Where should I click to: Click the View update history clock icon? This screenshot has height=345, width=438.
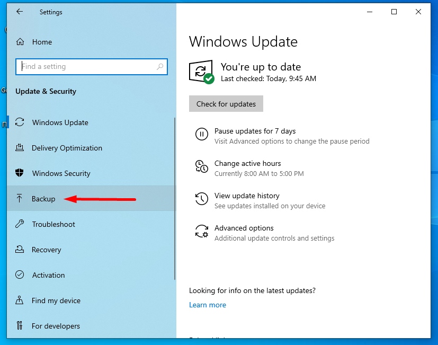coord(201,199)
